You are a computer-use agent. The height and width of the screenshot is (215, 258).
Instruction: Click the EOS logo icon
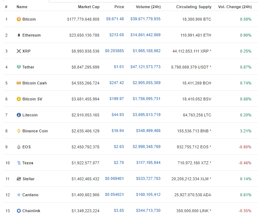pos(19,147)
